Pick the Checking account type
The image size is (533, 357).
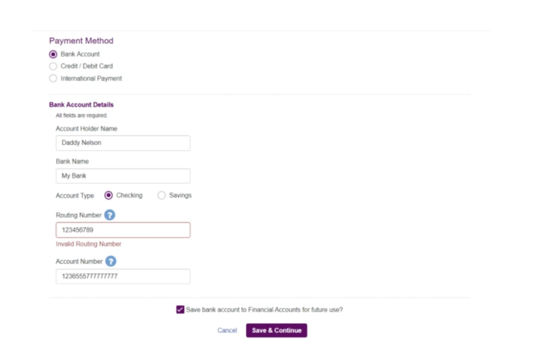coord(109,195)
